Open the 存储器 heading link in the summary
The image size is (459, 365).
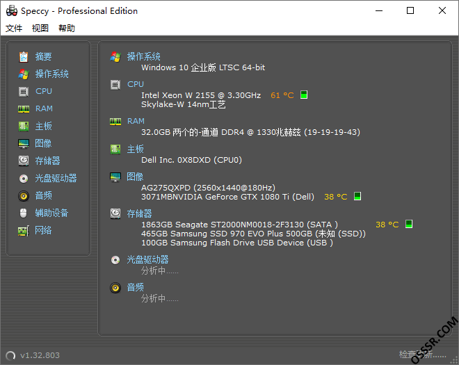click(x=139, y=213)
